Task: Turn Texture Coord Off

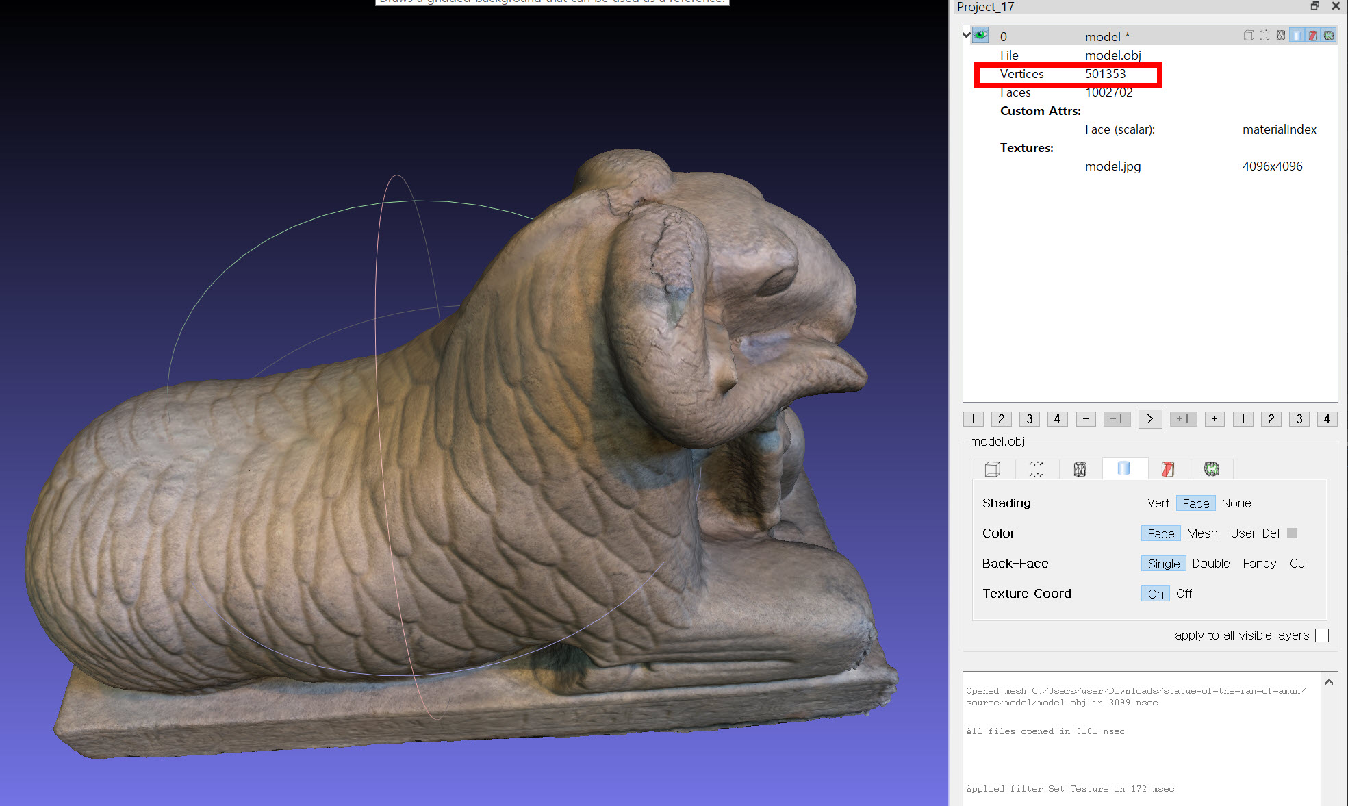Action: pyautogui.click(x=1184, y=594)
